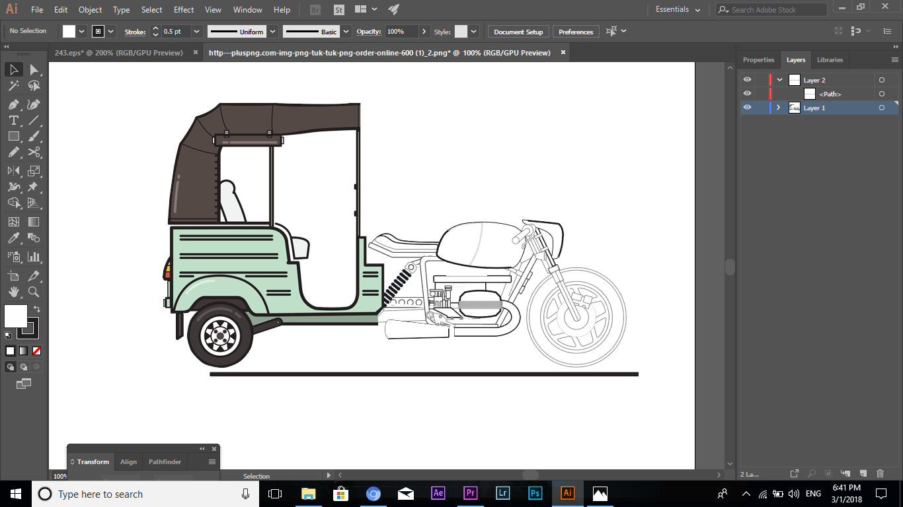Hide Layer 1 in the Layers panel
This screenshot has height=507, width=903.
pyautogui.click(x=747, y=108)
